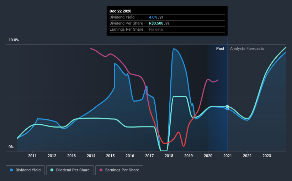
Task: Click the teal data point marker at 2021
Action: (227, 107)
